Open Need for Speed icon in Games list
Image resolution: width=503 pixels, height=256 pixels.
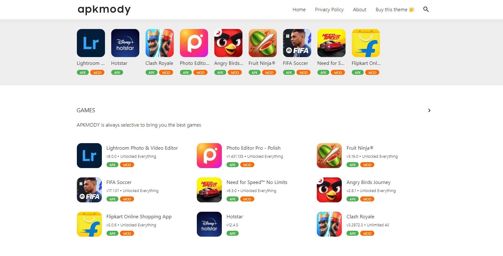[x=209, y=190]
